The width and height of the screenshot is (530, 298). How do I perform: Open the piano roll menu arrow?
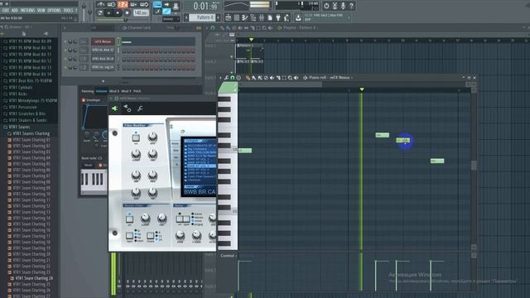coord(220,78)
